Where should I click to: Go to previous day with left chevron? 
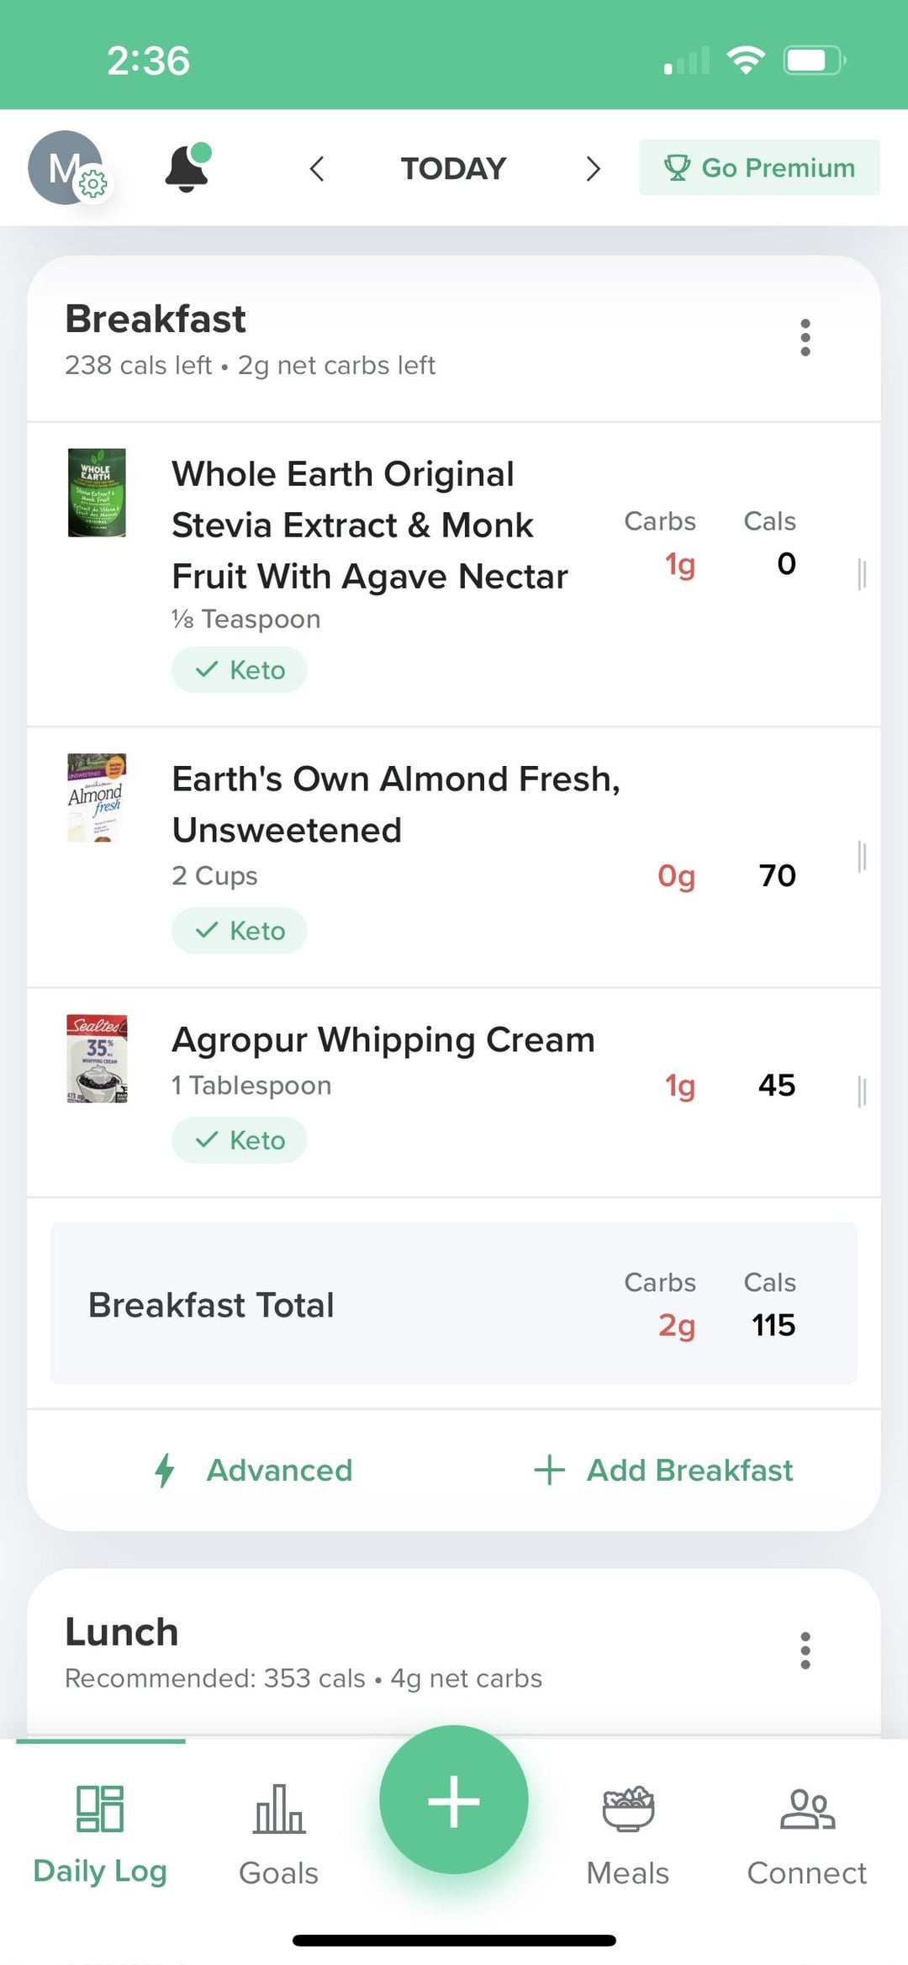pyautogui.click(x=317, y=169)
